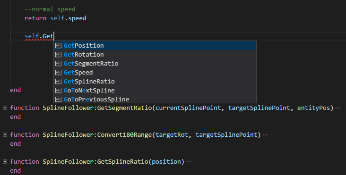Image resolution: width=346 pixels, height=175 pixels.
Task: Pick GetSpeed from the suggestions
Action: tap(155, 73)
